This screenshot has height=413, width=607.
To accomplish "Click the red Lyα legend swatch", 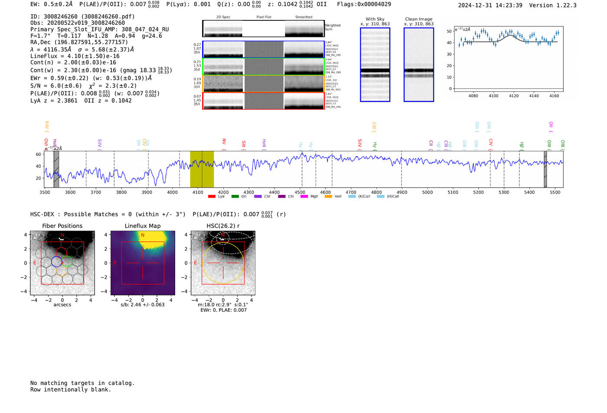I will click(212, 196).
